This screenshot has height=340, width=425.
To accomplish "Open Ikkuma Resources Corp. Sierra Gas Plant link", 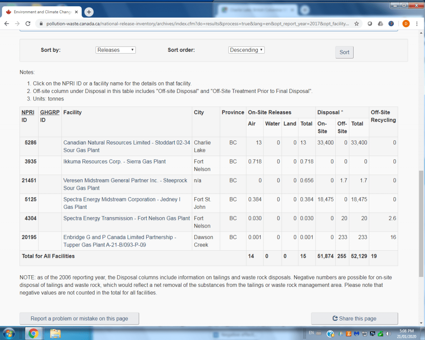I will point(114,161).
